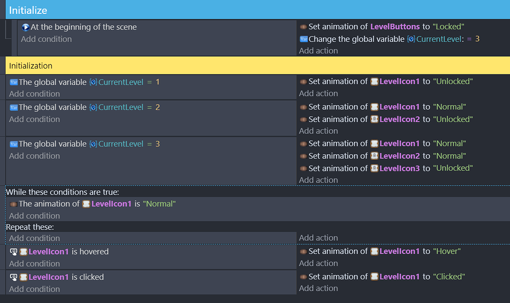Image resolution: width=510 pixels, height=303 pixels.
Task: Click Add condition under 'LevelIcon1 is clicked'
Action: click(x=34, y=289)
